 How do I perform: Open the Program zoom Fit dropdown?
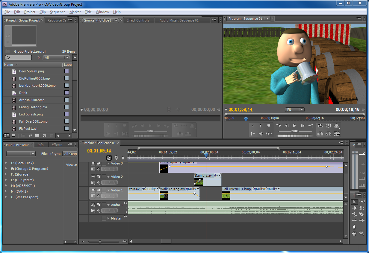pyautogui.click(x=295, y=110)
